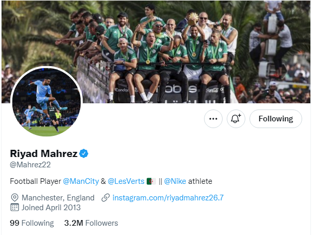Click the Joined April 2013 text
The width and height of the screenshot is (313, 235).
[x=51, y=208]
